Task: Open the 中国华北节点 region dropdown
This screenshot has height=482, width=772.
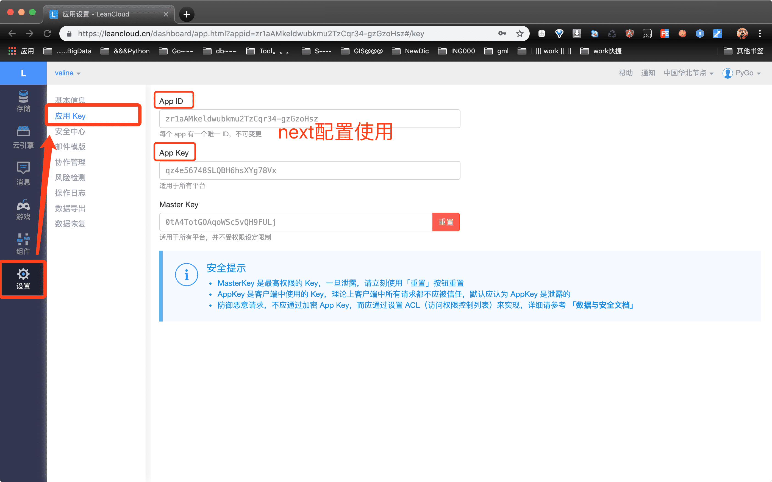Action: (x=688, y=73)
